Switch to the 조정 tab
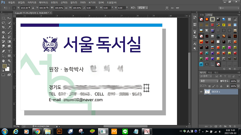Viewport: 241px width, 135px height. tap(202, 15)
